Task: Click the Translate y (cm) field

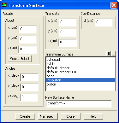Action: pyautogui.click(x=68, y=32)
